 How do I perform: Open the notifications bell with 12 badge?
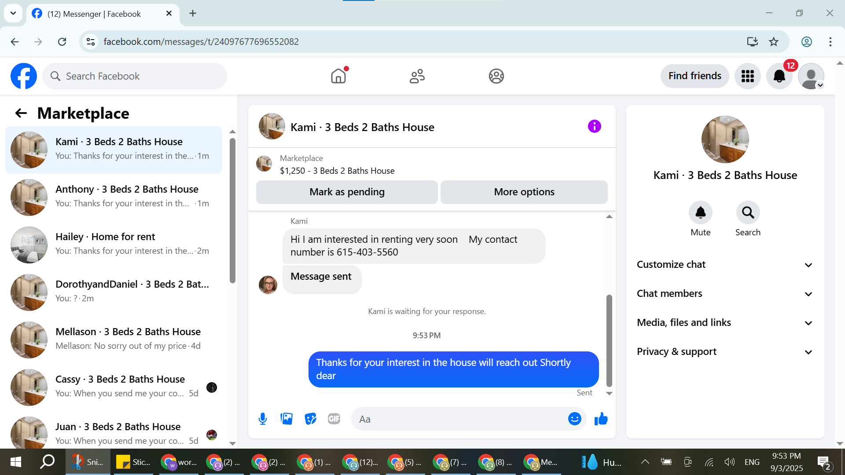(779, 76)
